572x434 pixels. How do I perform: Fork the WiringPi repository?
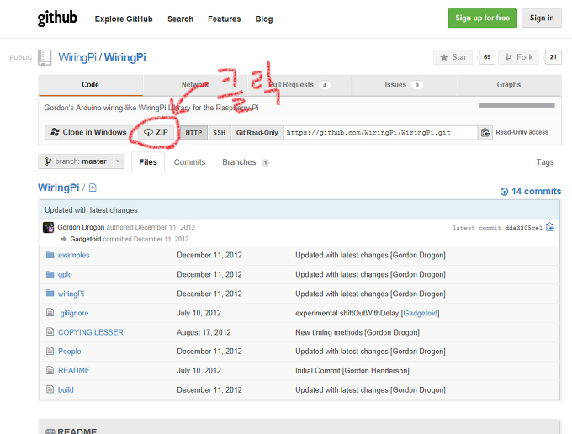pyautogui.click(x=519, y=57)
